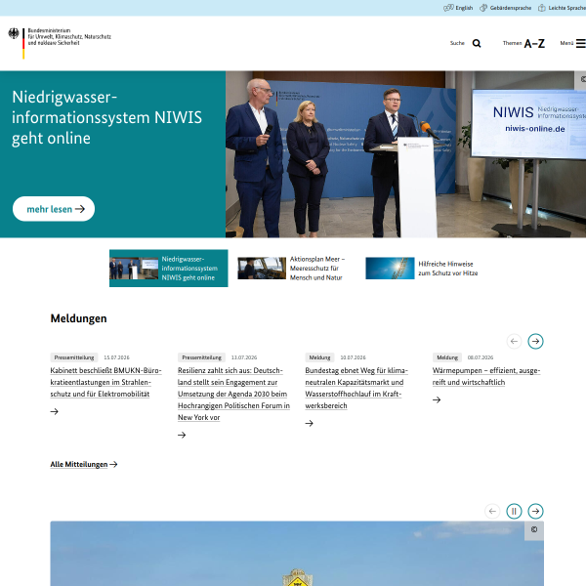Viewport: 586px width, 586px height.
Task: Open the Themen A–Z index
Action: click(523, 43)
